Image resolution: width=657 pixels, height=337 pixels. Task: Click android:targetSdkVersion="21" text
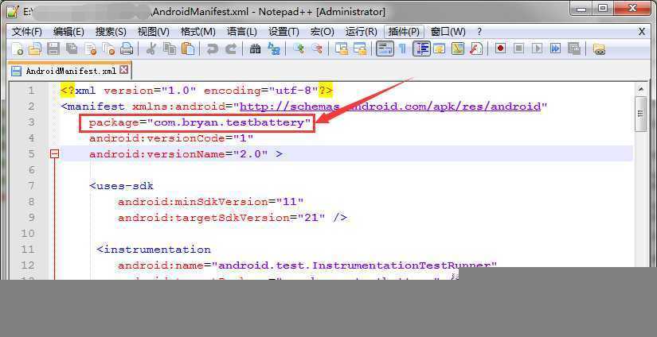tap(221, 218)
